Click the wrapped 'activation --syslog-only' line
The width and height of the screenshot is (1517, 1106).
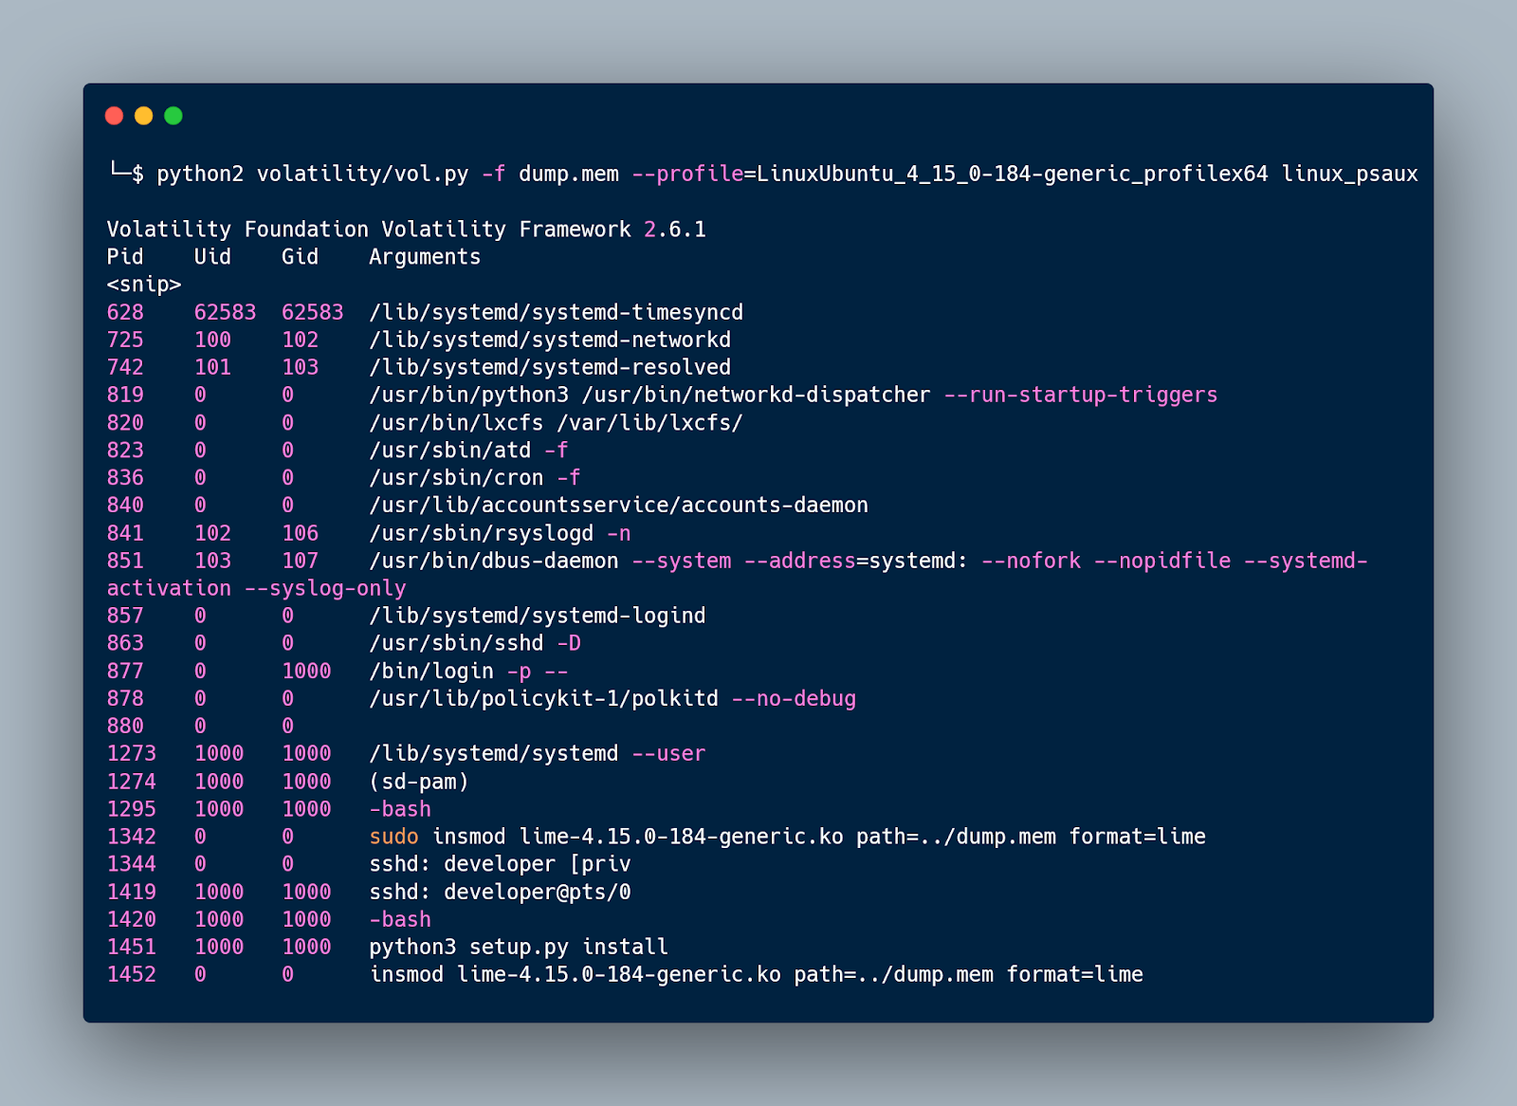256,588
